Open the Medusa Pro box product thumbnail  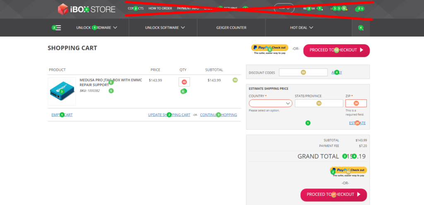(x=62, y=92)
